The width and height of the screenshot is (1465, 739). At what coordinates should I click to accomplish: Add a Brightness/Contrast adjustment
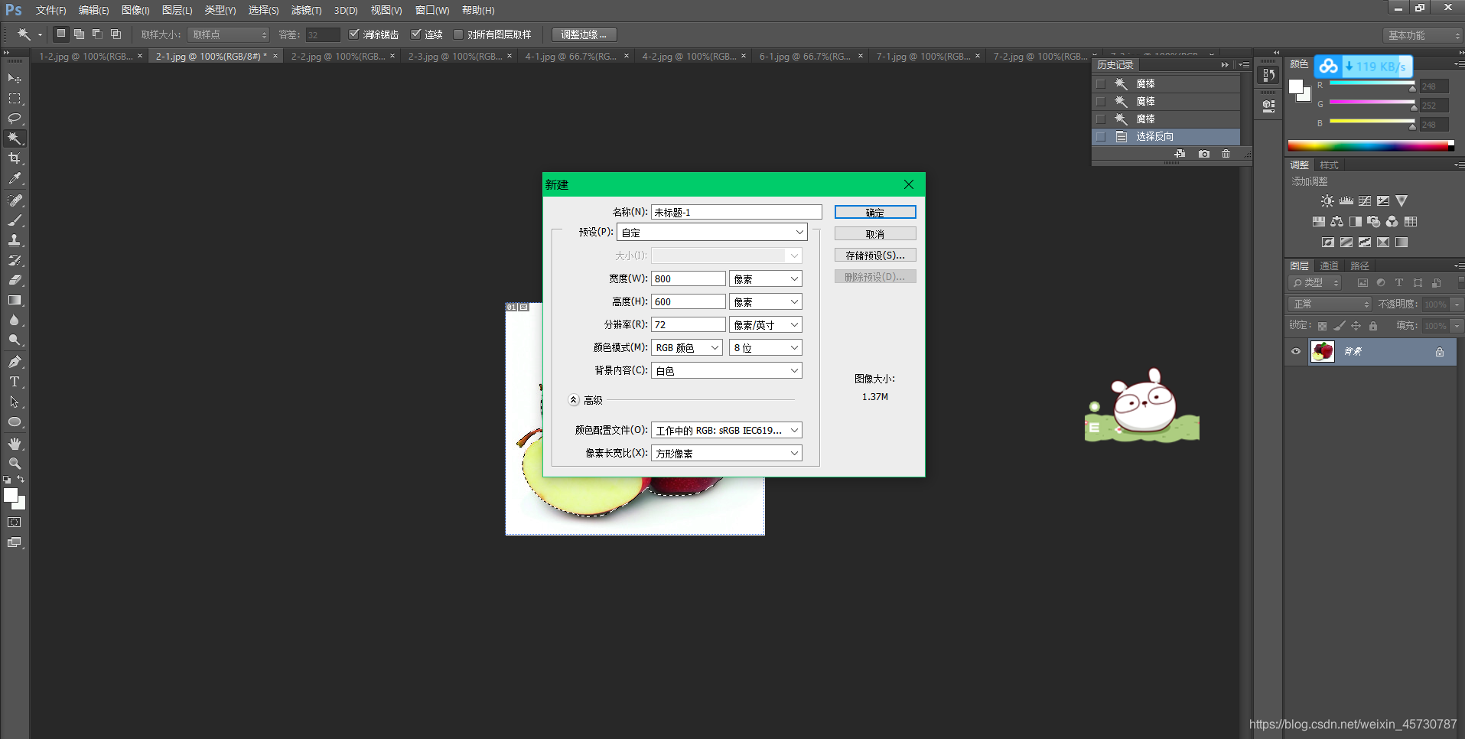[1327, 201]
